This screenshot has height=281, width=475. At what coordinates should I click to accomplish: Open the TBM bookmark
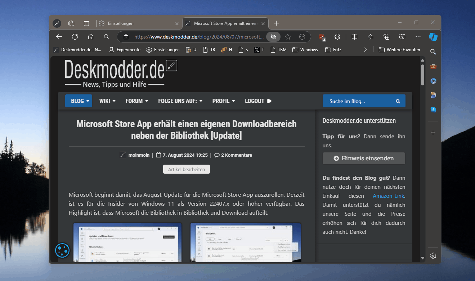pyautogui.click(x=278, y=50)
